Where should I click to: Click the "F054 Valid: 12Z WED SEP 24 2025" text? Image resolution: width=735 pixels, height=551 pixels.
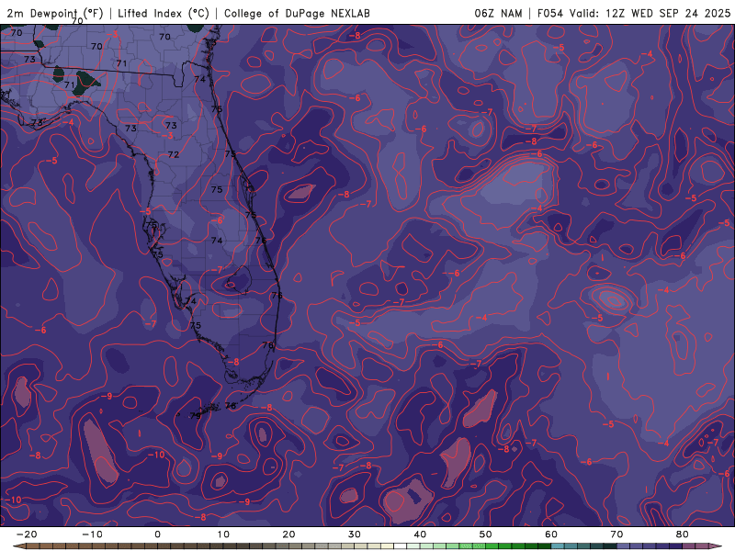pyautogui.click(x=634, y=13)
